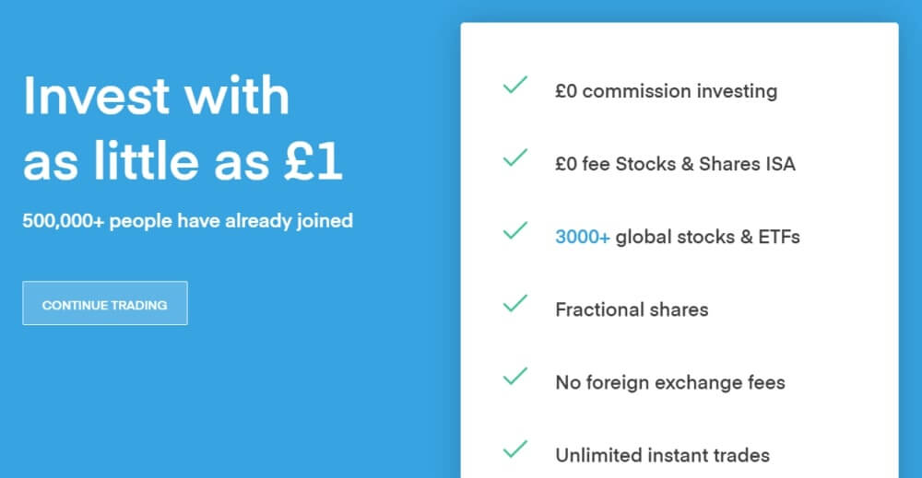Screen dimensions: 922x478
Task: Click the '500,000+ people have already joined' text
Action: [188, 221]
